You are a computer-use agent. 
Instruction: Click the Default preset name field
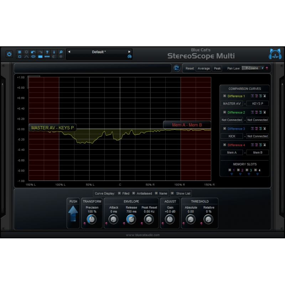click(99, 52)
